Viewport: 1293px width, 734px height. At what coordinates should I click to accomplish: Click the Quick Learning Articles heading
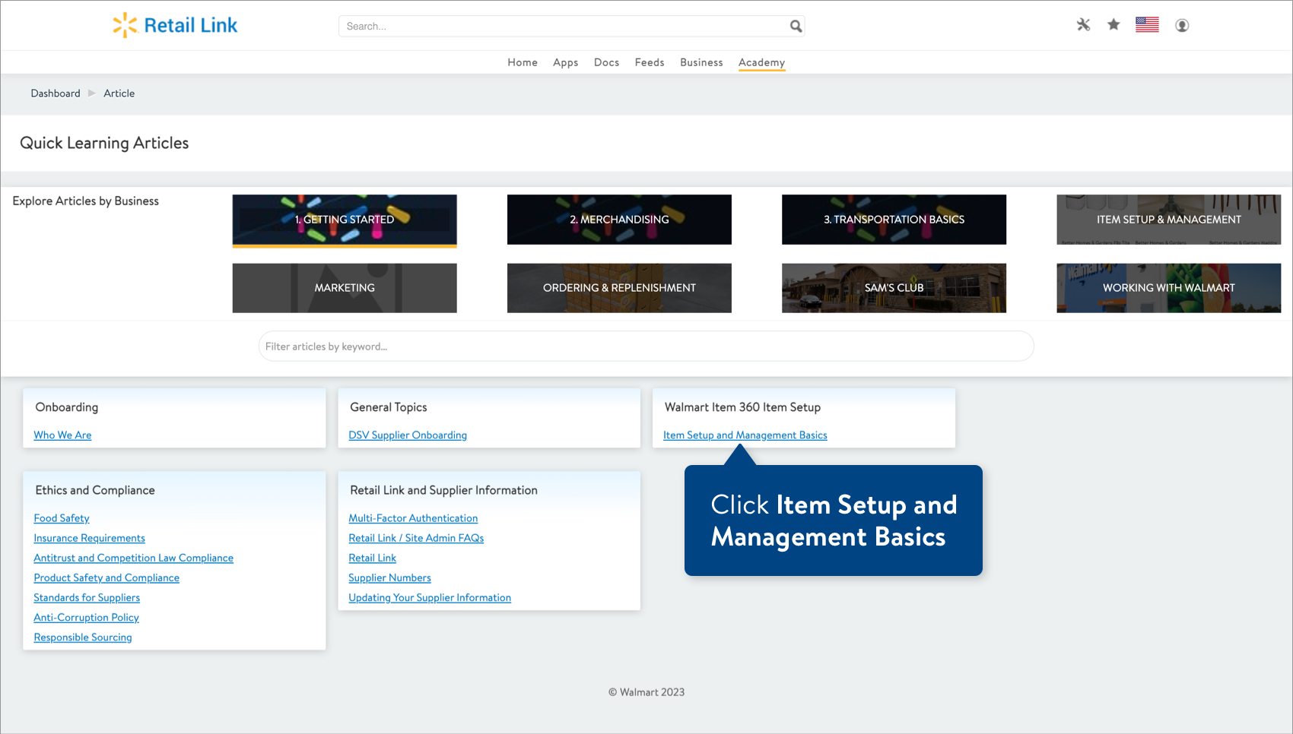(x=104, y=143)
